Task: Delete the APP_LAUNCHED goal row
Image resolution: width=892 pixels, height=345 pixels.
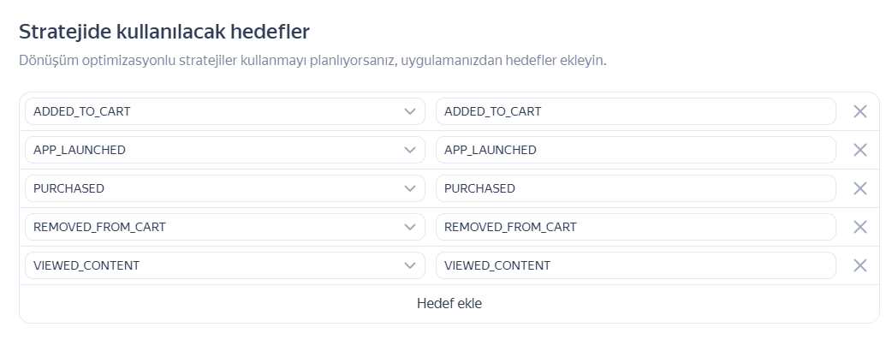Action: click(860, 150)
